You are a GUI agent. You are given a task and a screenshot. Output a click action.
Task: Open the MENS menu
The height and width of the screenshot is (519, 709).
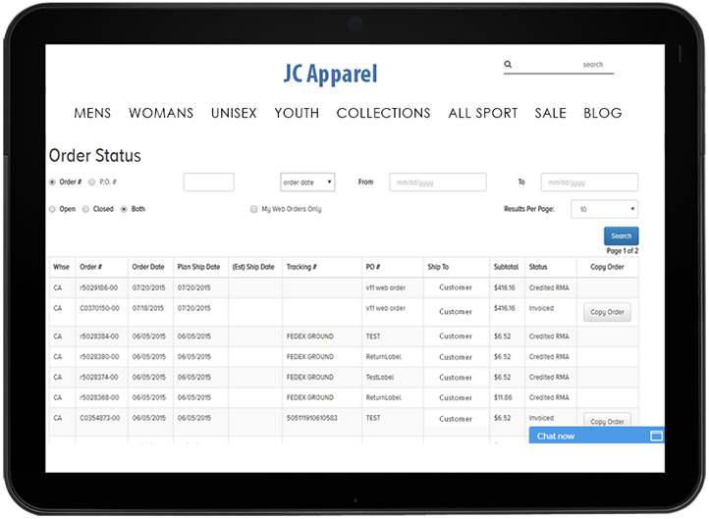click(92, 113)
